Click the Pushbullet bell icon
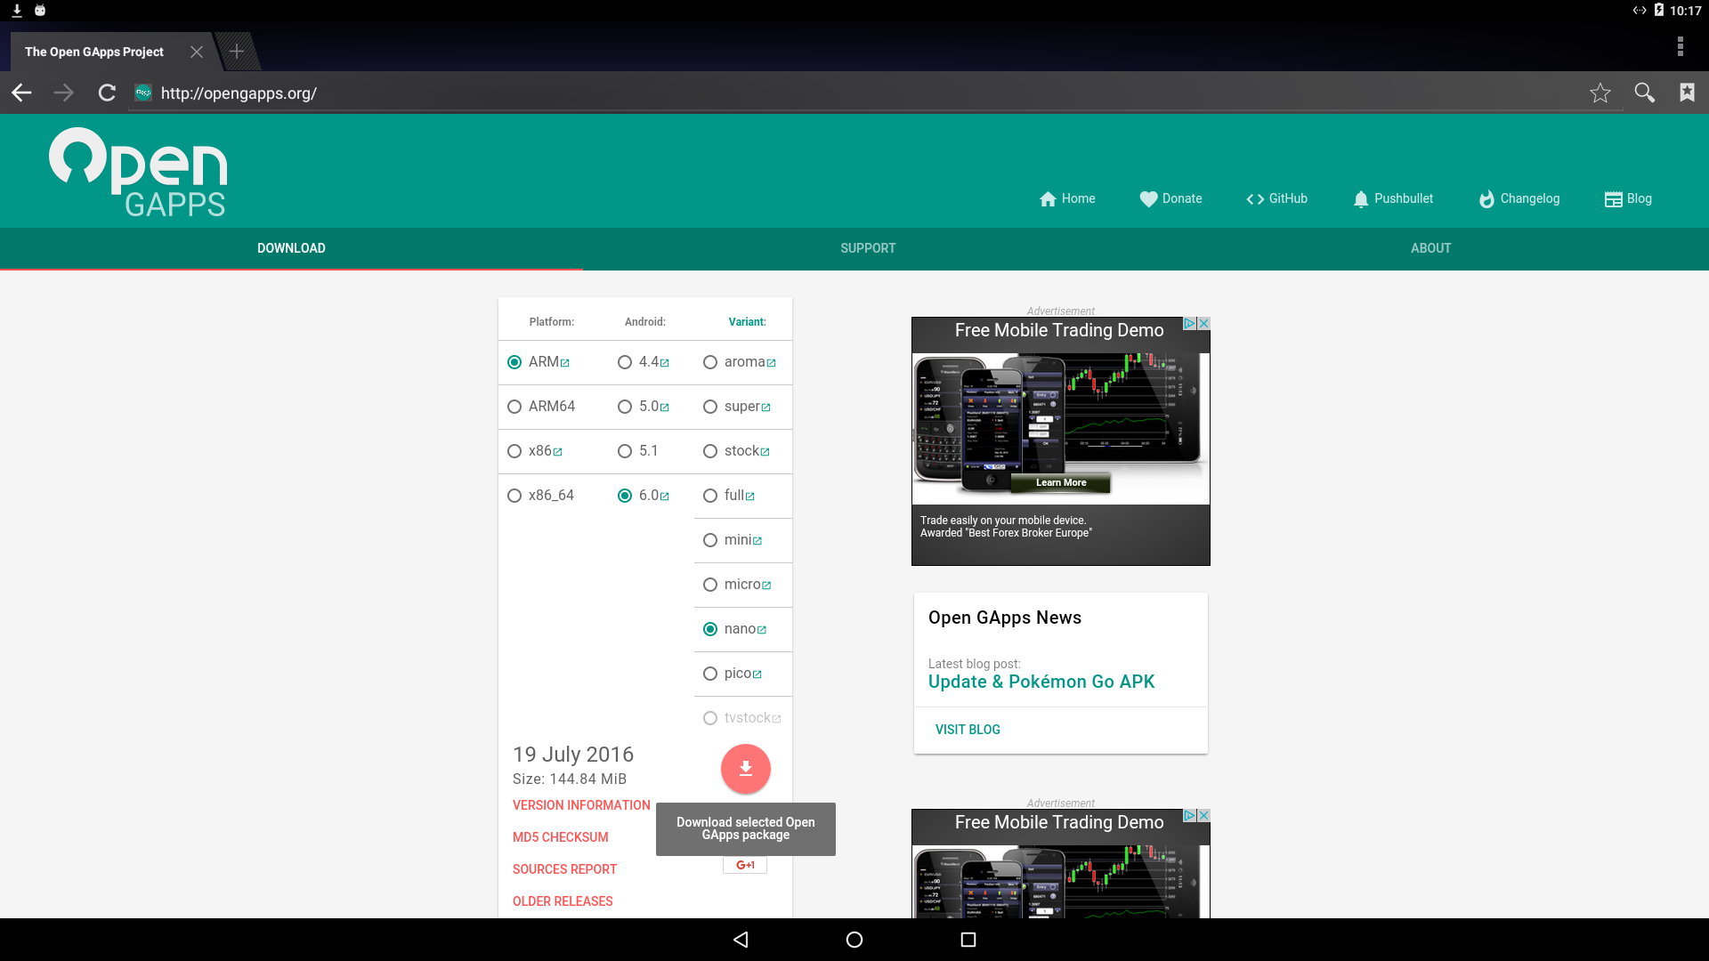This screenshot has width=1709, height=961. click(x=1360, y=198)
